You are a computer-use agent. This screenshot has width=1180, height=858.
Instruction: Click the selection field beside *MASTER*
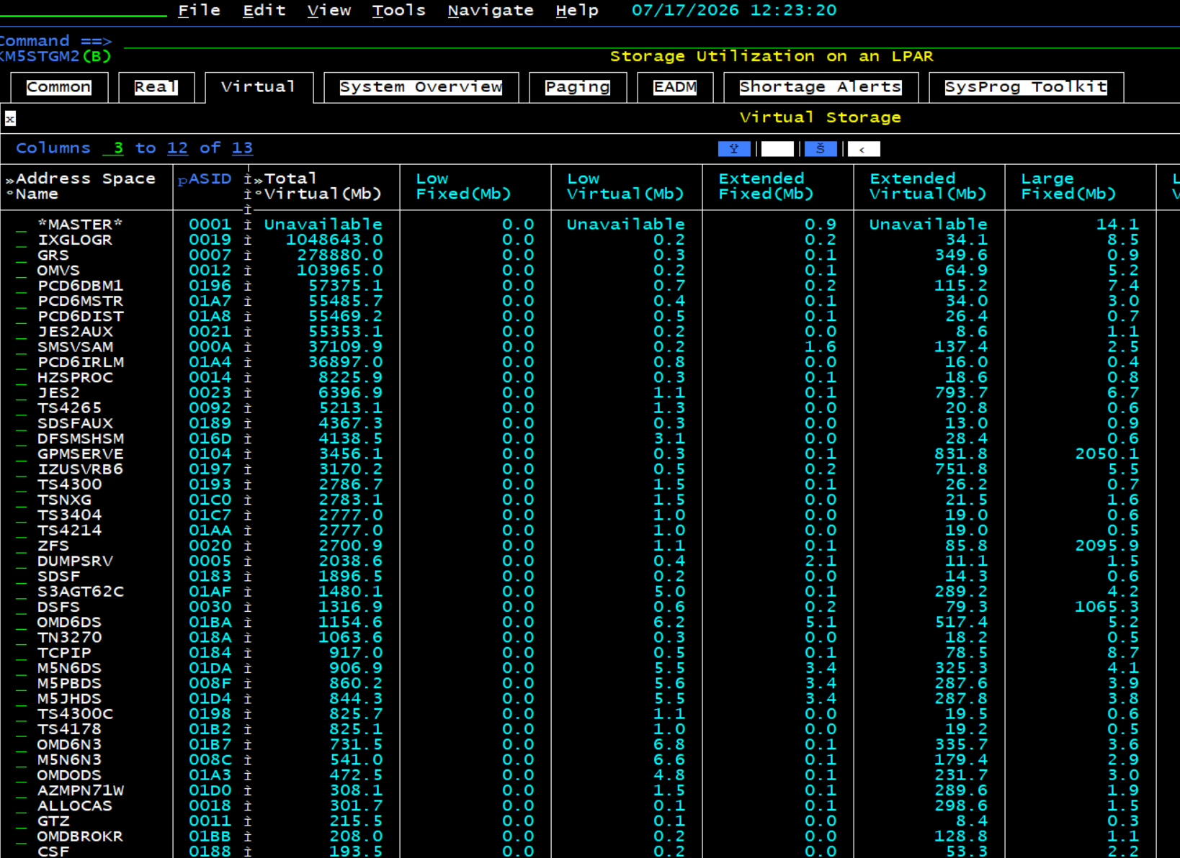coord(22,225)
